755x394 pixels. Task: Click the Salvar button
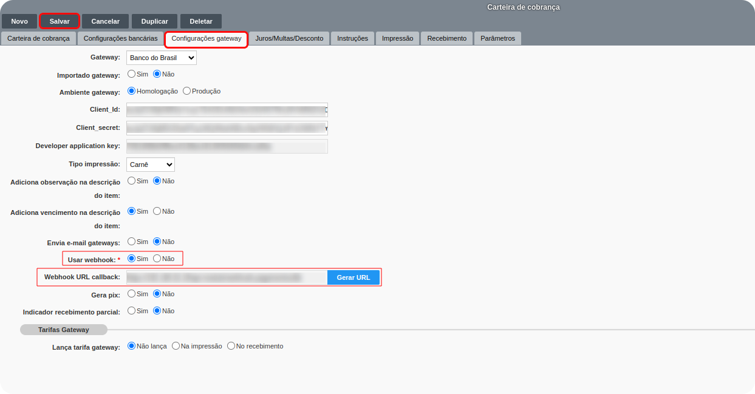coord(60,21)
